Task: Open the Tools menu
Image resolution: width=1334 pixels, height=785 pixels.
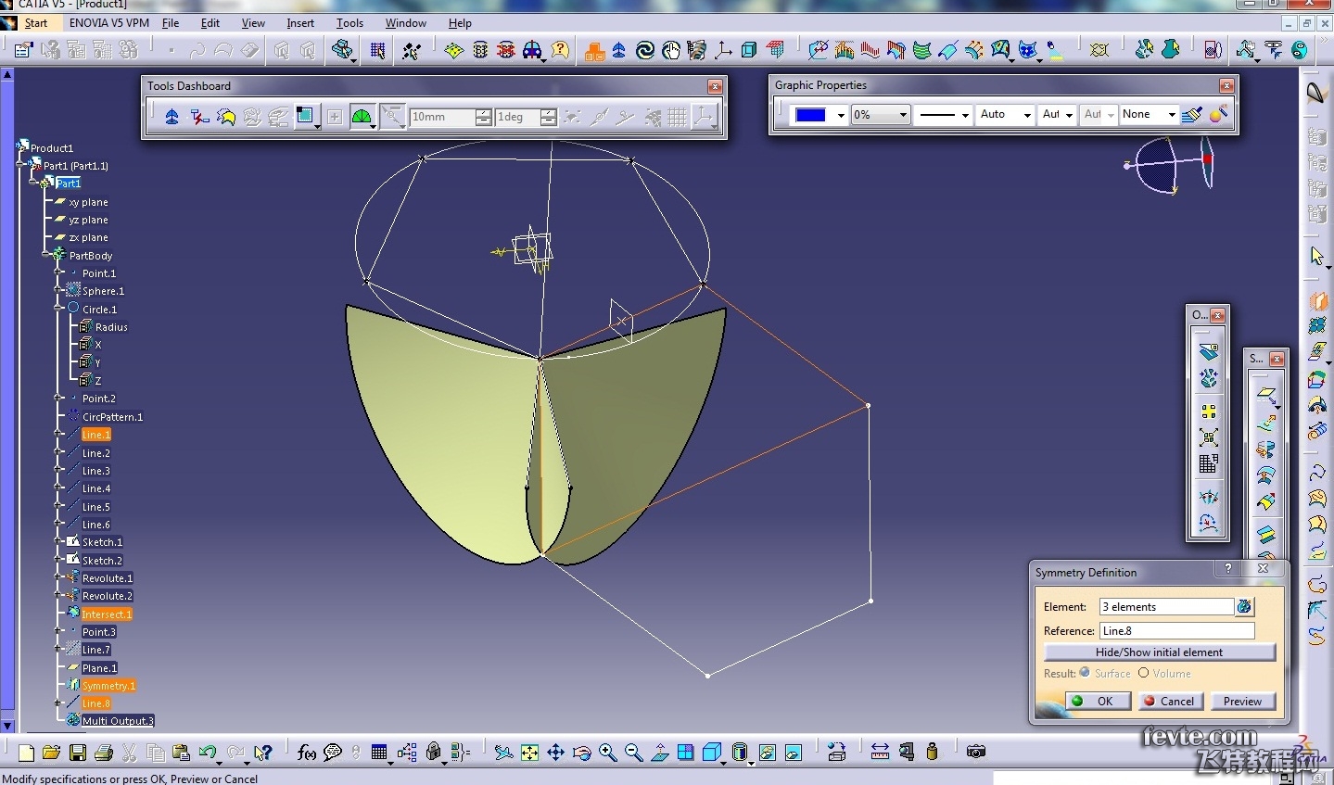Action: [349, 23]
